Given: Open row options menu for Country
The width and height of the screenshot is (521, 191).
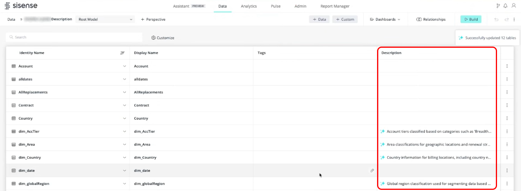Looking at the screenshot, I should [x=507, y=119].
